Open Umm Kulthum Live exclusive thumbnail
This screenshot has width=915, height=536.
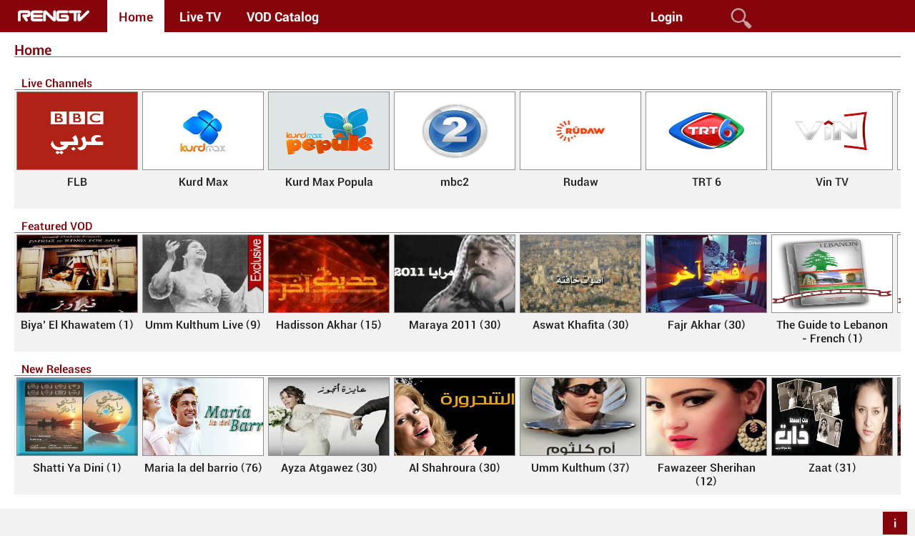pyautogui.click(x=203, y=274)
